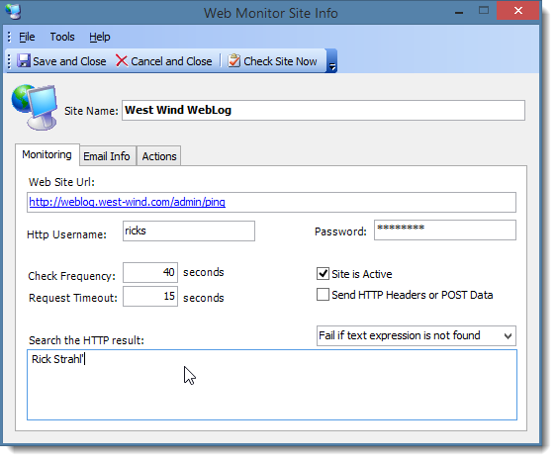The image size is (557, 461).
Task: Click the globe and monitor site icon
Action: [x=35, y=107]
